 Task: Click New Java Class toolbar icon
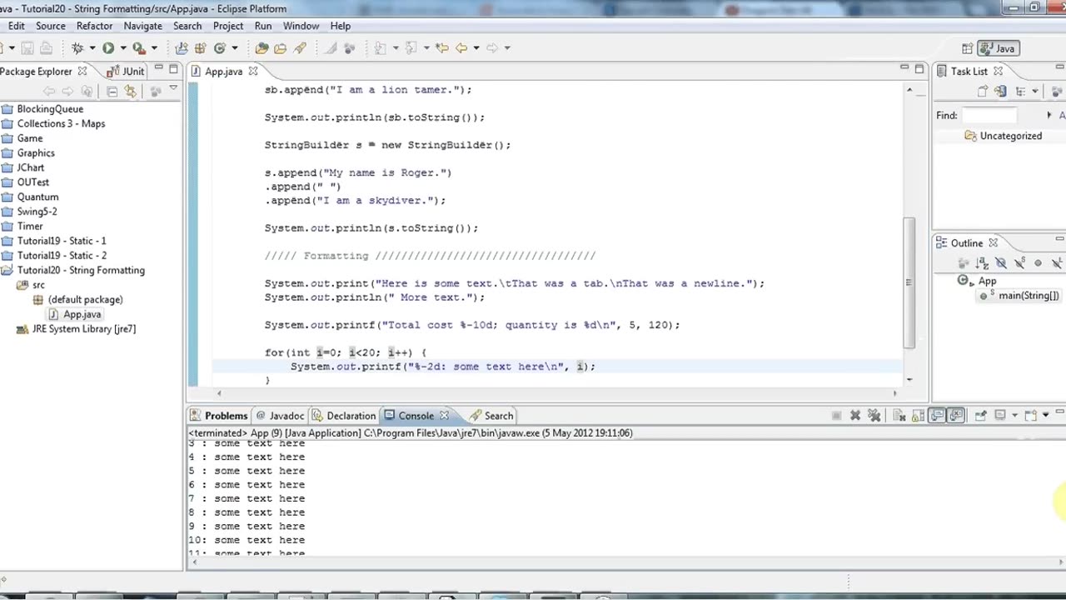pyautogui.click(x=221, y=48)
